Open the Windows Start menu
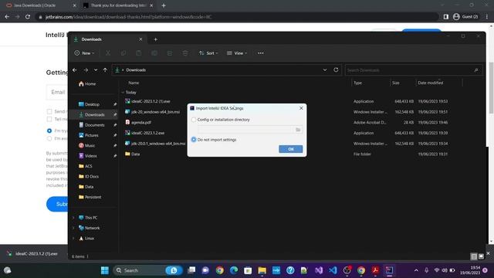Image resolution: width=494 pixels, height=278 pixels. coord(105,270)
